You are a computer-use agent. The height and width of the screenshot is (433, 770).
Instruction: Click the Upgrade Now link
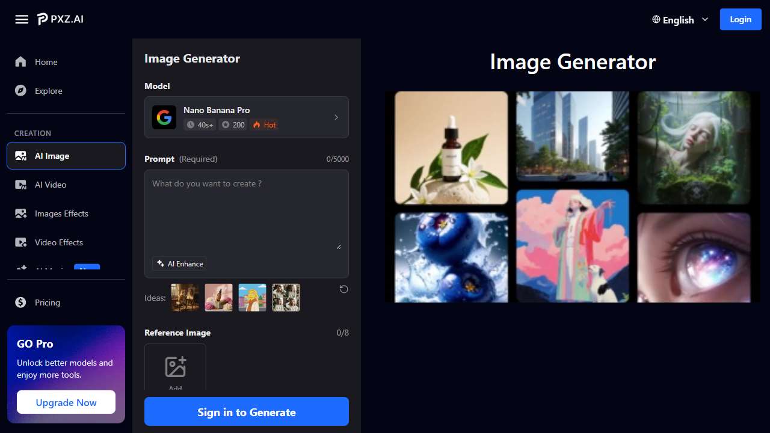coord(66,402)
